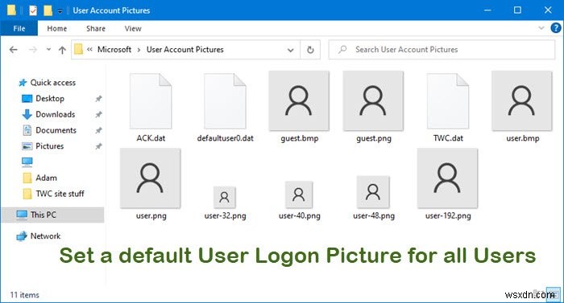Go back using the back arrow

14,50
